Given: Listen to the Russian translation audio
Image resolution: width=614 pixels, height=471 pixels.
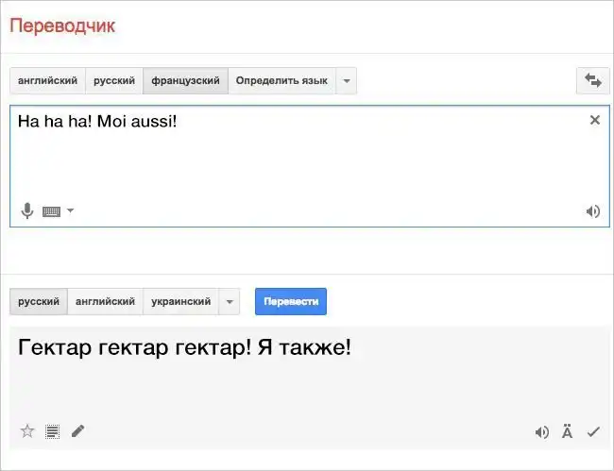Looking at the screenshot, I should (x=541, y=432).
